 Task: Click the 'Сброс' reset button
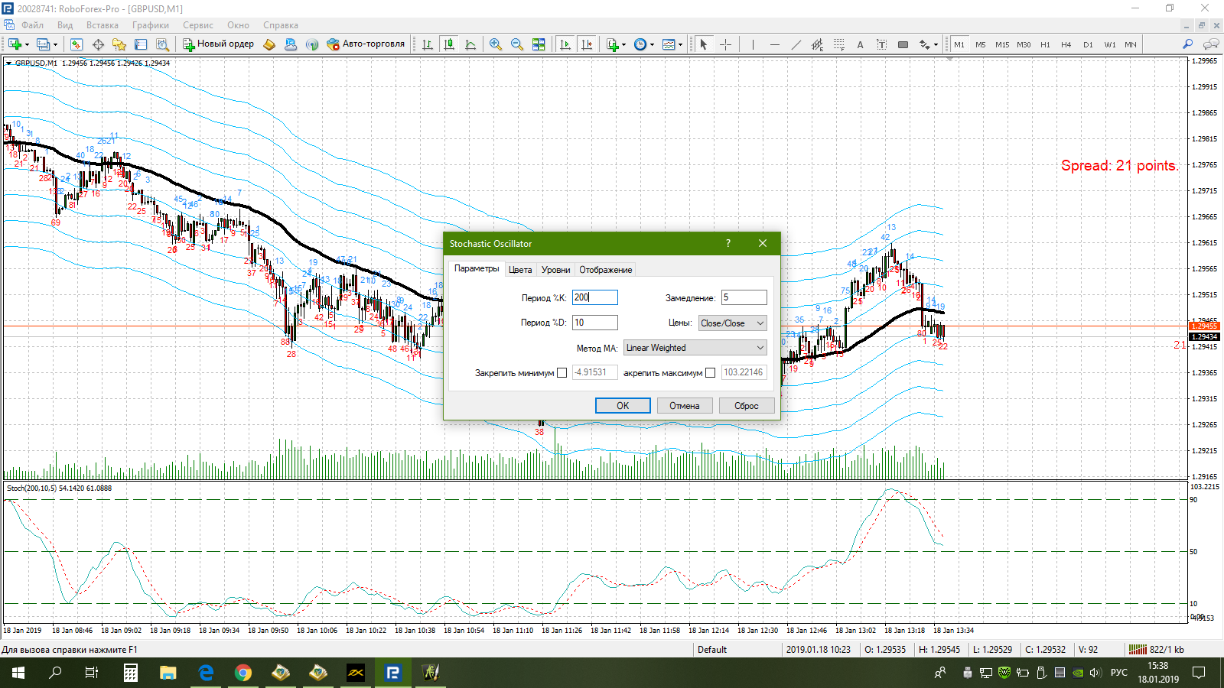pos(746,406)
